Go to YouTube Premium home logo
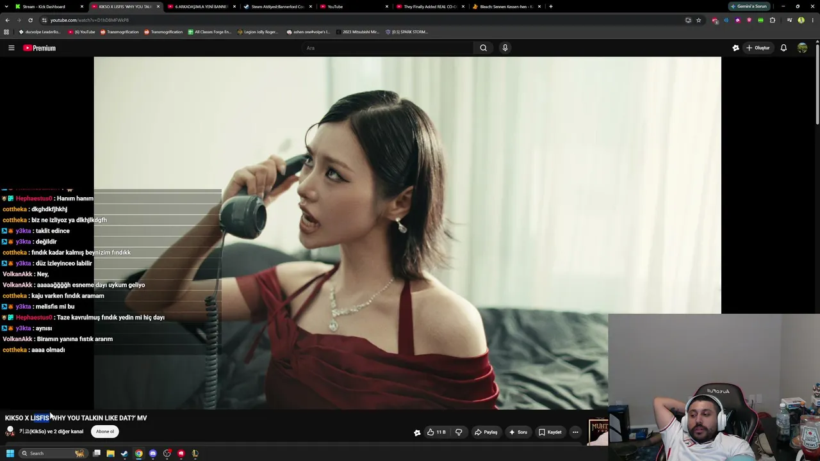Screen dimensions: 820x461 [40, 48]
